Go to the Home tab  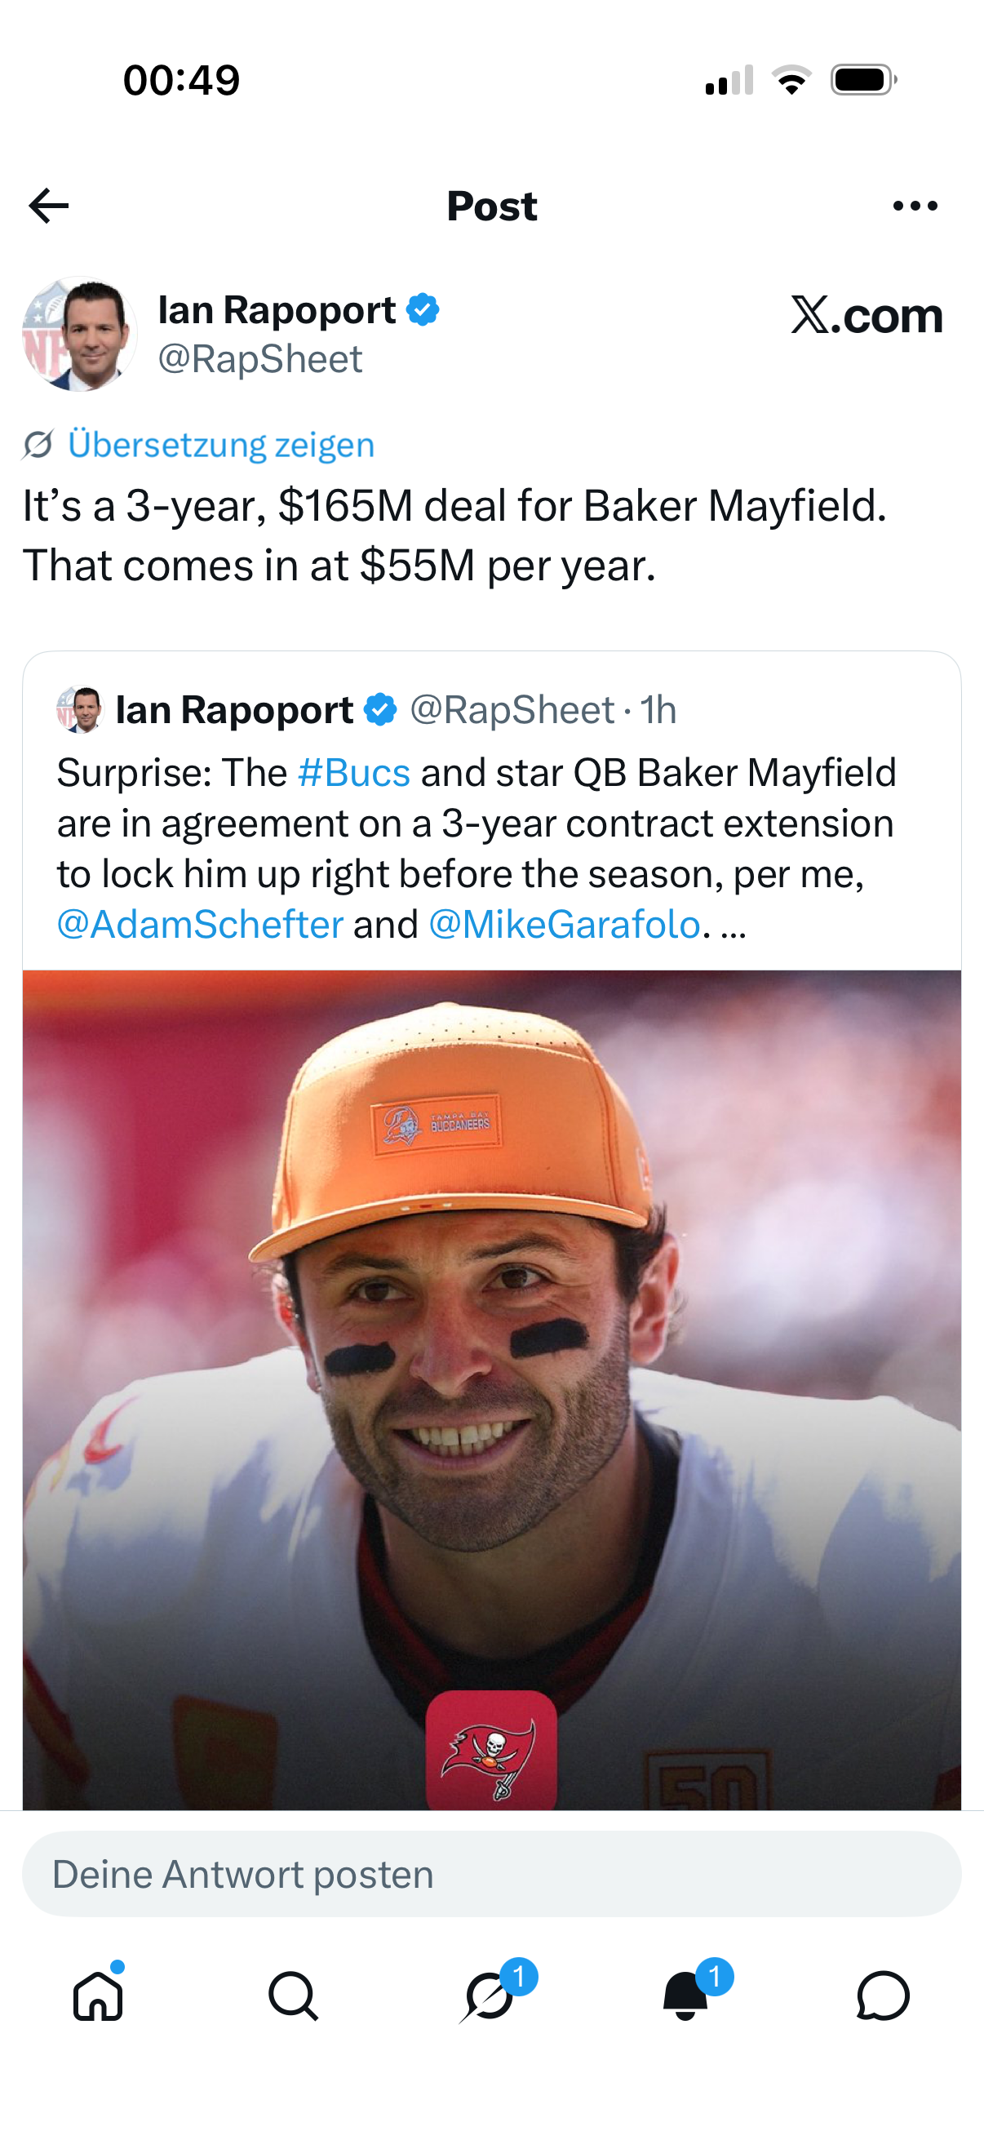pos(98,1996)
